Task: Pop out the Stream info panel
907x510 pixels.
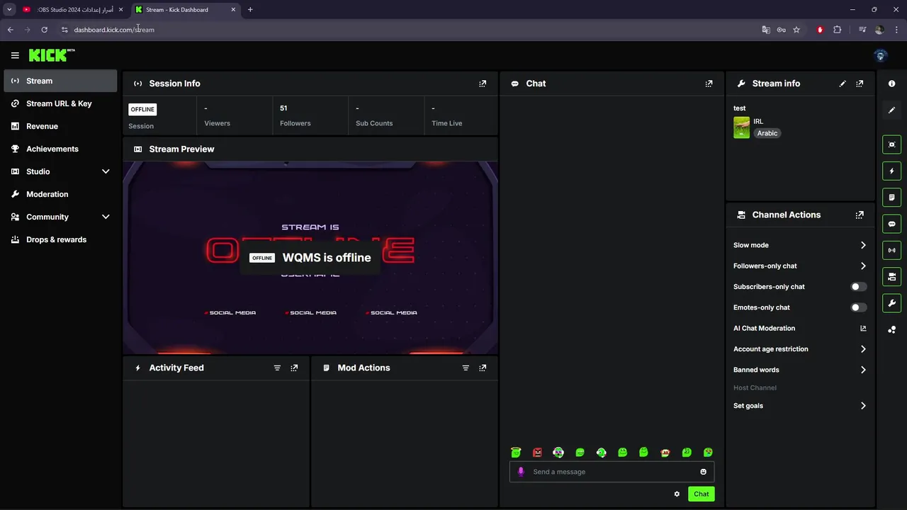Action: point(860,84)
